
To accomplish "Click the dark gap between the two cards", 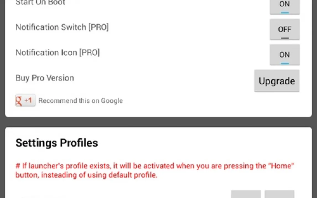I will point(158,122).
